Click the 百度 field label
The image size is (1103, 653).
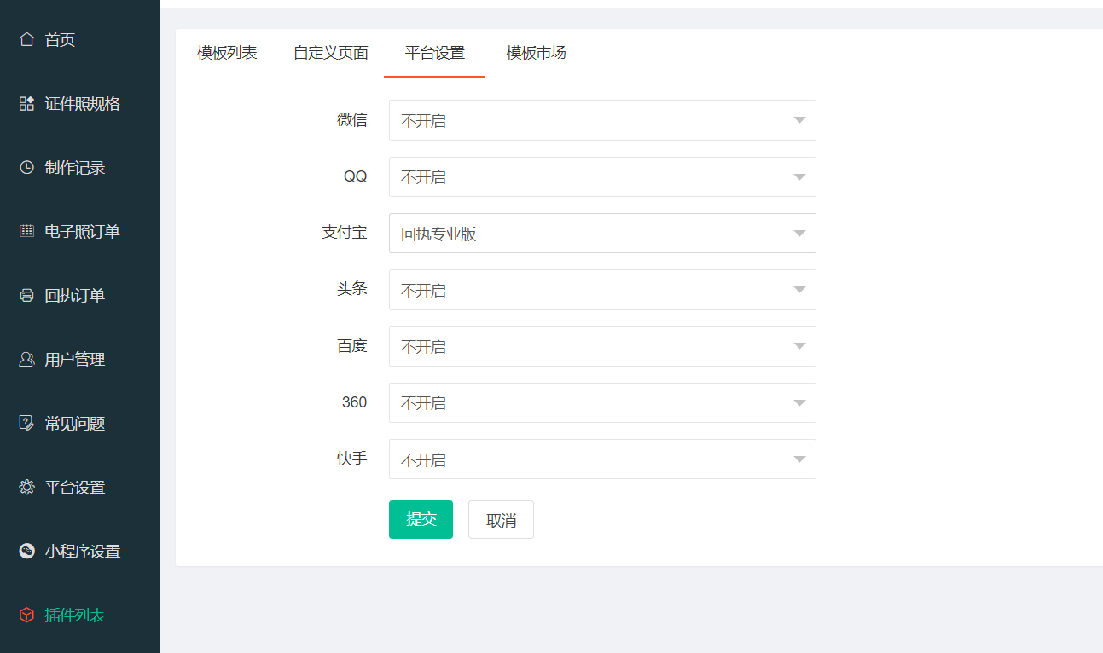point(352,345)
